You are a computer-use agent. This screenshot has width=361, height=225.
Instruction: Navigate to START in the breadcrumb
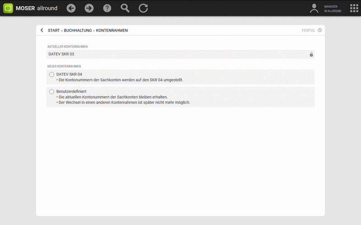coord(54,30)
